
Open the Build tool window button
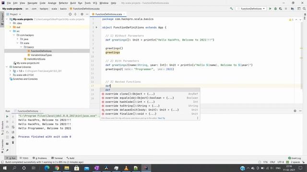click(x=71, y=158)
